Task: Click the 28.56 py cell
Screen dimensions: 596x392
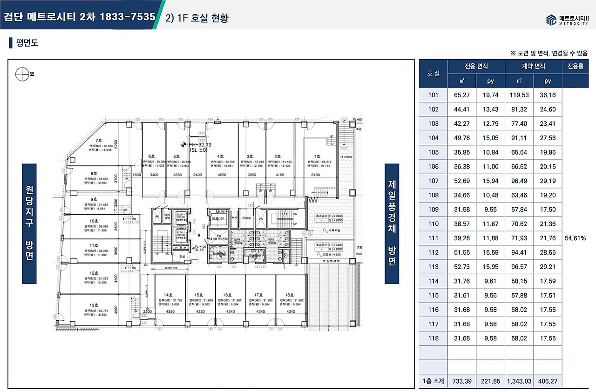Action: [x=548, y=252]
